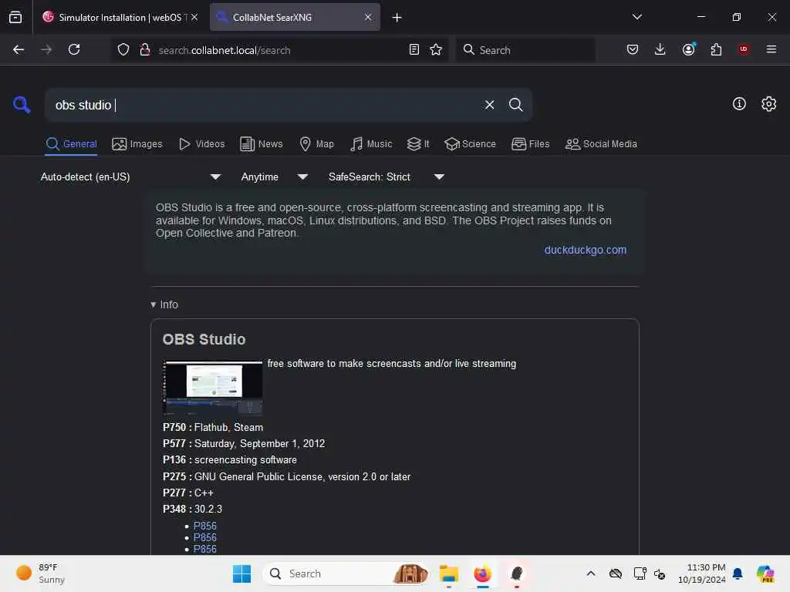790x592 pixels.
Task: Click the OBS Studio infobox screenshot thumbnail
Action: click(213, 388)
